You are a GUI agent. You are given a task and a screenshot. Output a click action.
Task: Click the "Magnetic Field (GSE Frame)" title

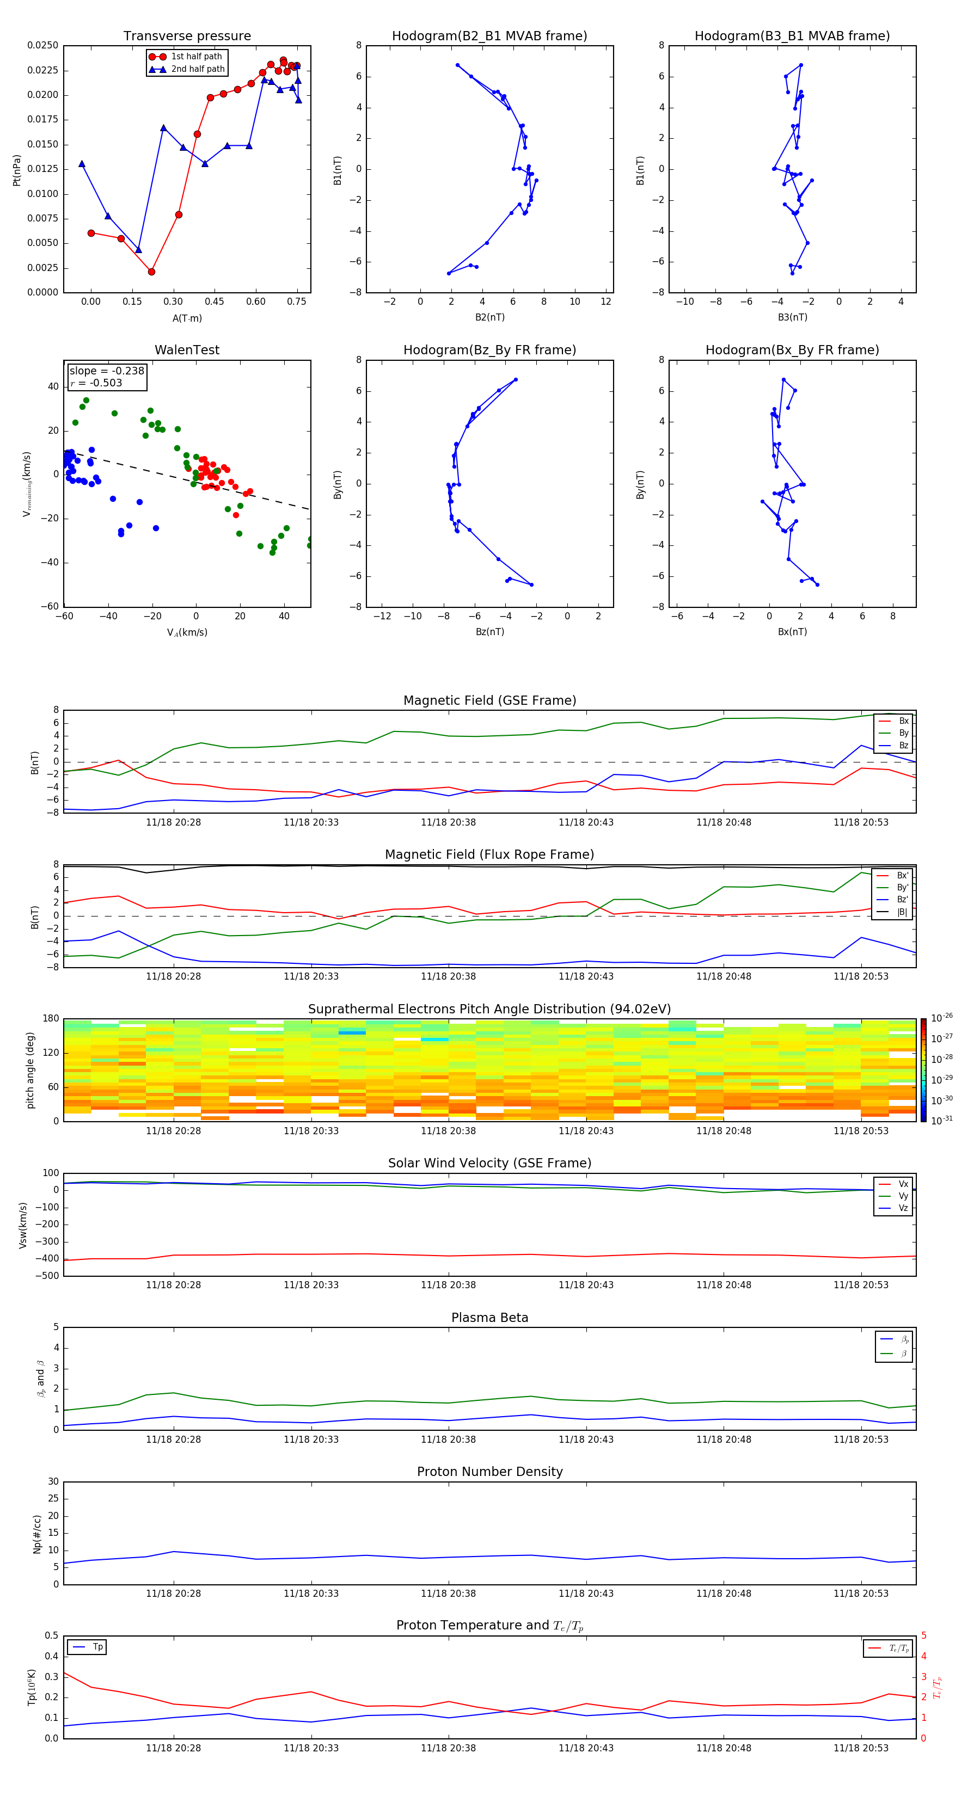pos(489,700)
